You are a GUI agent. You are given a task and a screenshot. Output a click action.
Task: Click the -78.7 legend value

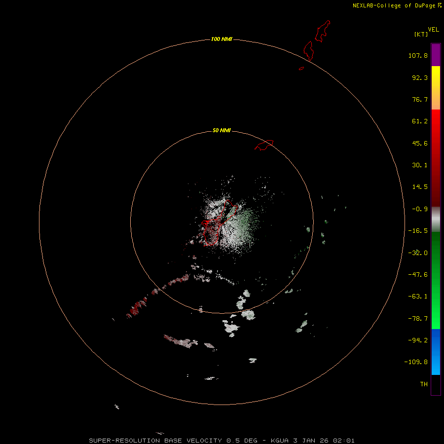click(x=418, y=319)
